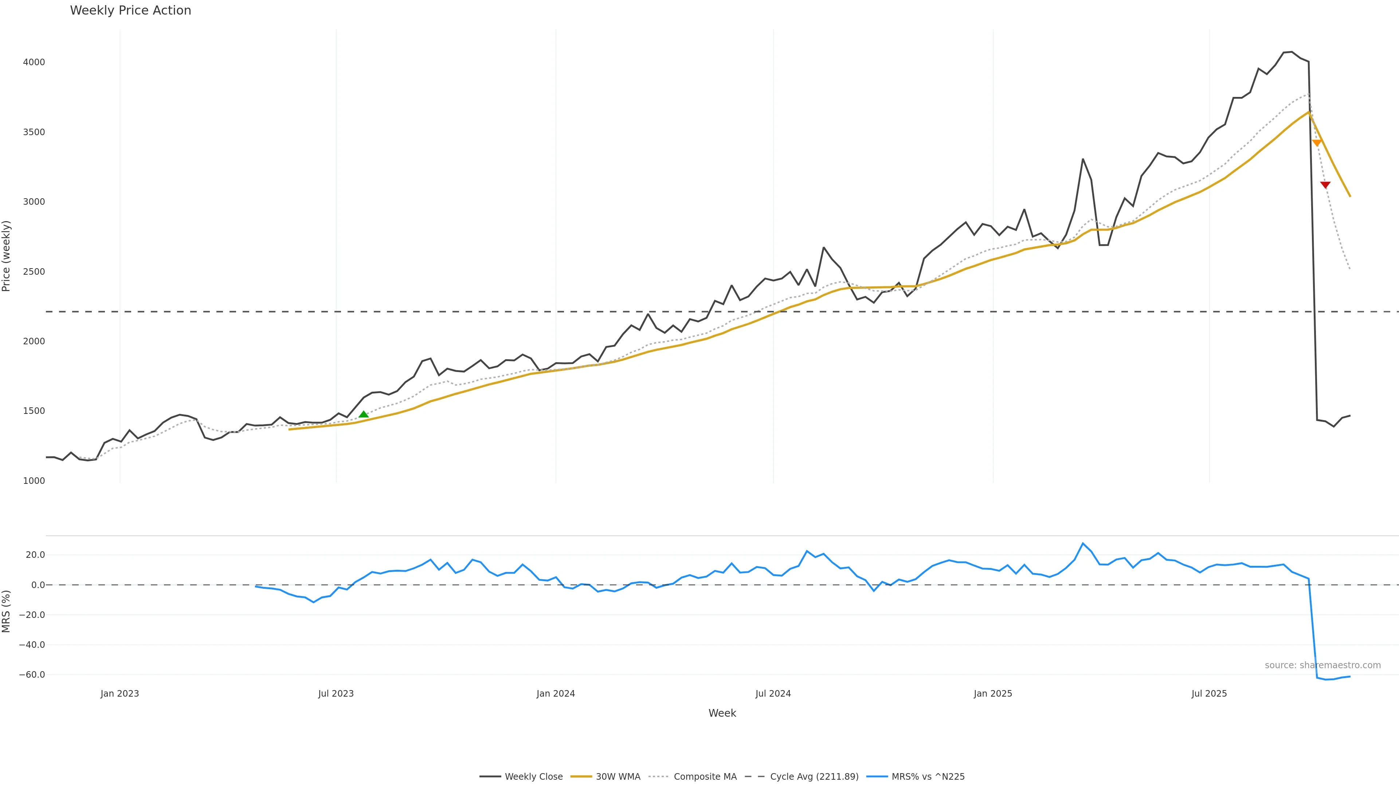This screenshot has height=787, width=1399.
Task: Toggle the Composite MA legend label
Action: [x=705, y=777]
